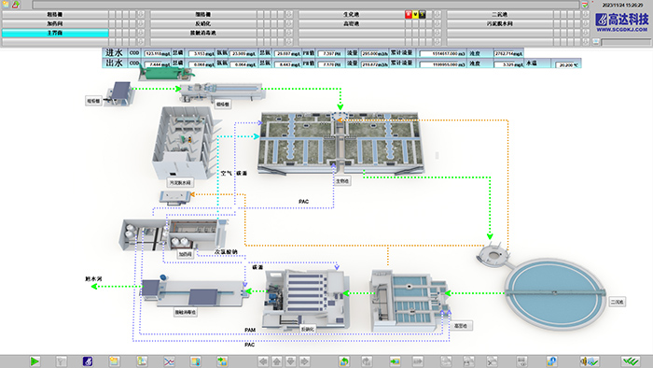Click the green rotate-back icon in bottom toolbar
The image size is (653, 368).
pyautogui.click(x=344, y=361)
